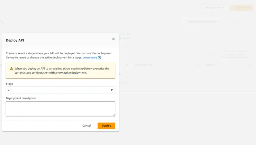Click the sort icon on API key column
This screenshot has height=145, width=256.
click(x=249, y=65)
